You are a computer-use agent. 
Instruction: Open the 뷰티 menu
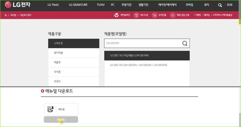pos(206,5)
